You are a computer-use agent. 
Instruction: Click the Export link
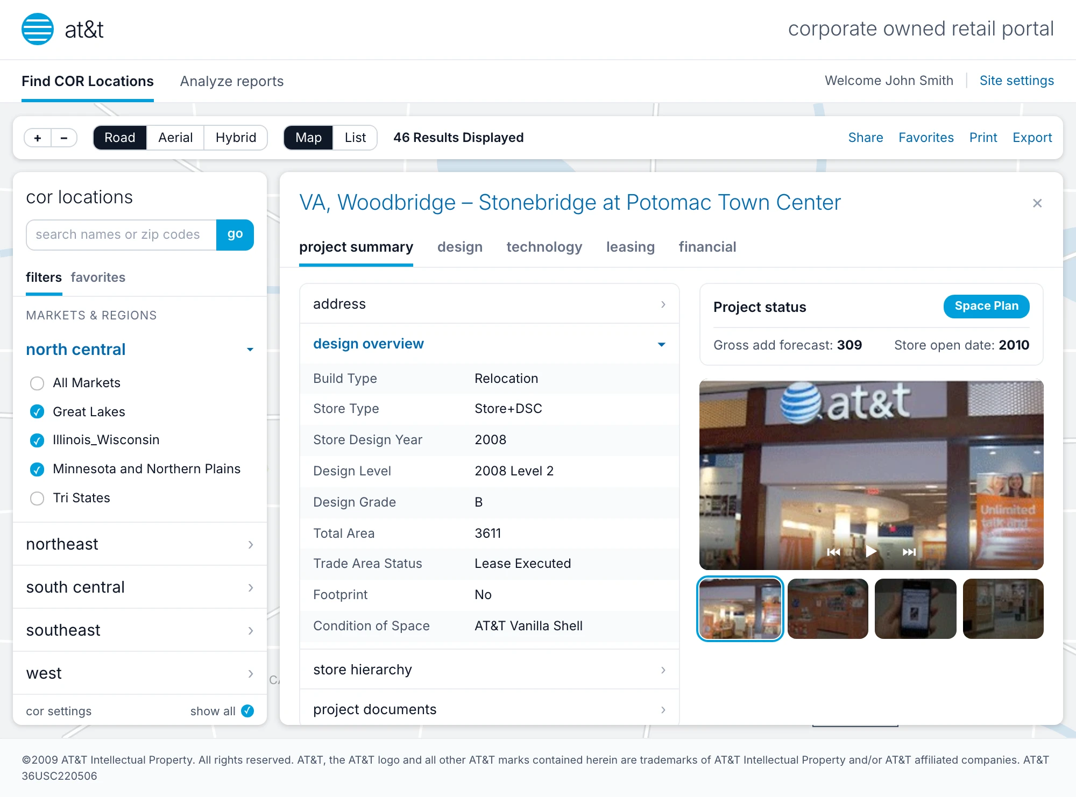click(1032, 138)
